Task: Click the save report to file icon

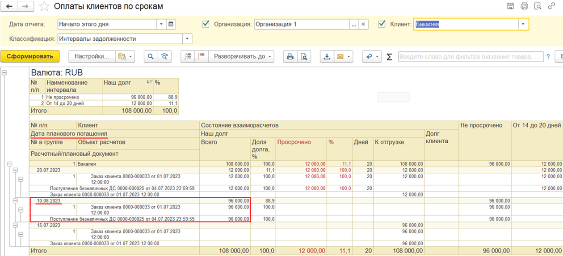Action: [327, 56]
